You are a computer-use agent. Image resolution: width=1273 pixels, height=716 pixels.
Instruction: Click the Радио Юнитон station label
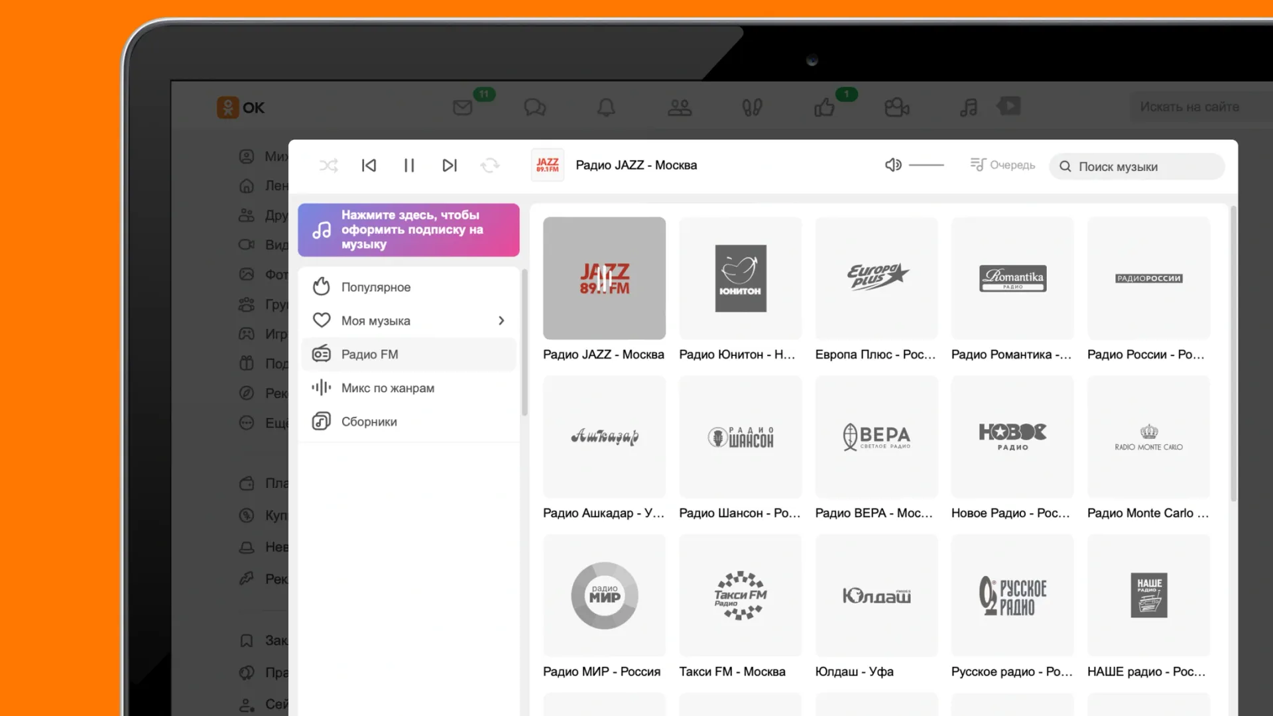737,355
